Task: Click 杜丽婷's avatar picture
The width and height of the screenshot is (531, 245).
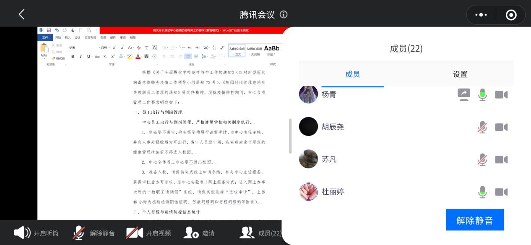Action: (x=308, y=192)
